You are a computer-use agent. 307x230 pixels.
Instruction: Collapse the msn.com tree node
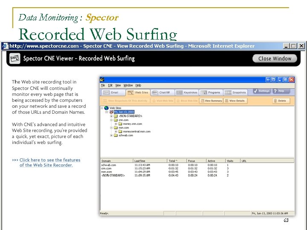tap(111, 127)
